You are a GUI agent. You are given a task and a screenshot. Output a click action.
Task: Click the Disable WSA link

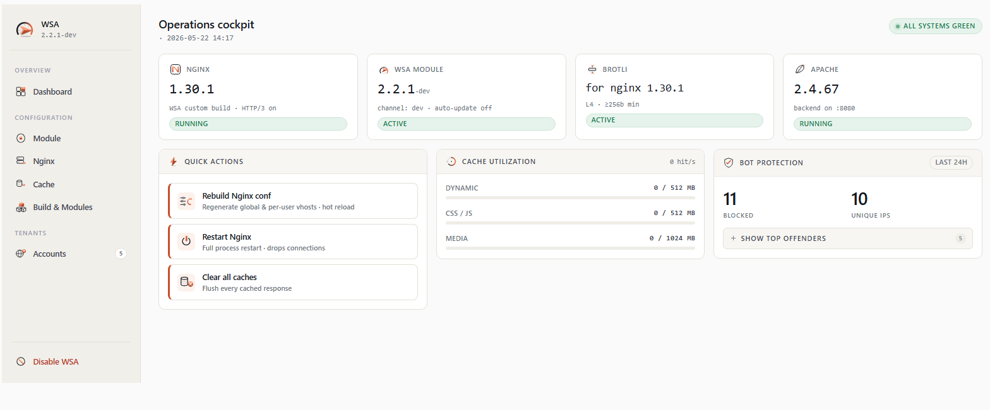click(56, 361)
